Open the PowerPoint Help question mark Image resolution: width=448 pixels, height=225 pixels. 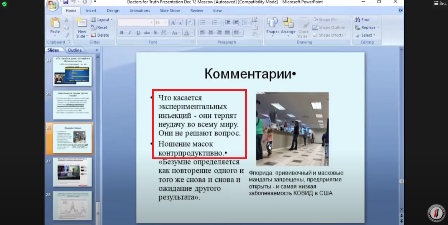400,10
